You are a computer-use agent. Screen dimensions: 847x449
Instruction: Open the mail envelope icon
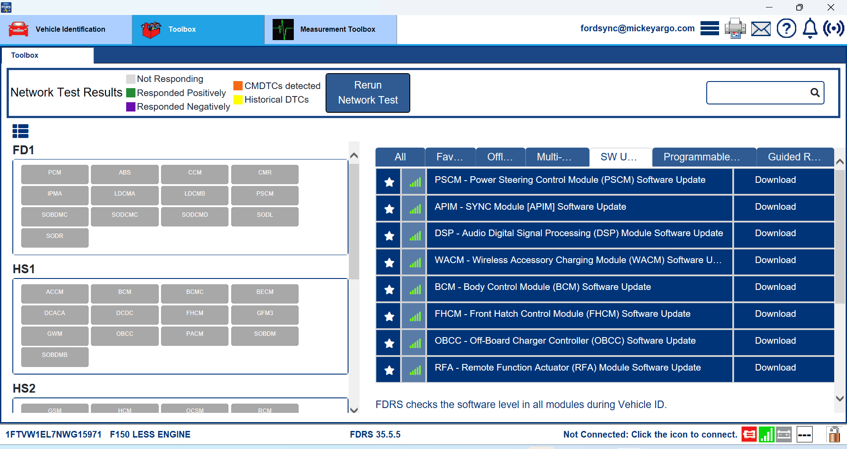(x=761, y=28)
